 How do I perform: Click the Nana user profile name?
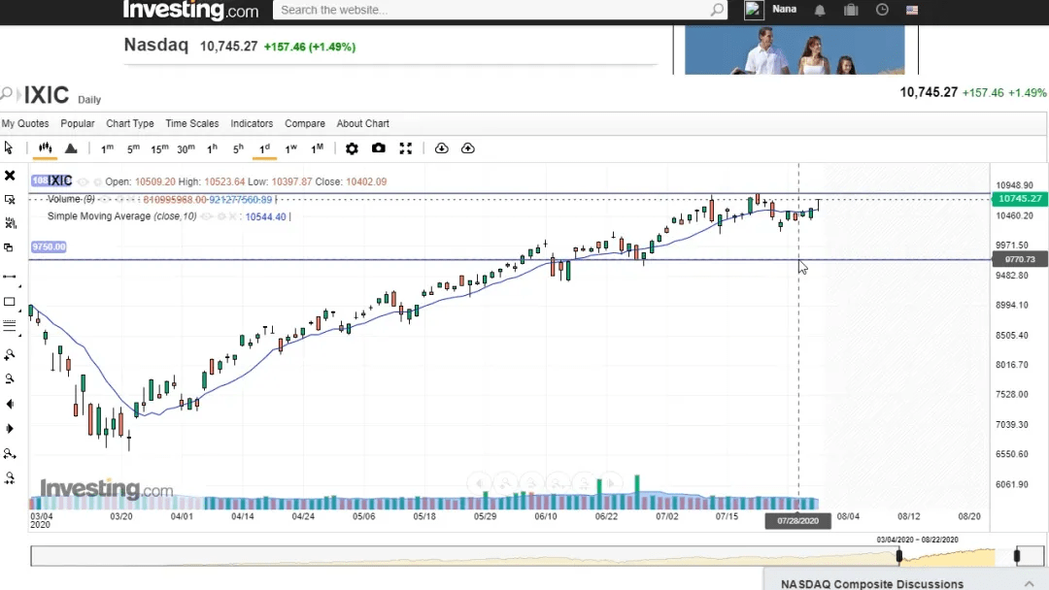coord(784,10)
